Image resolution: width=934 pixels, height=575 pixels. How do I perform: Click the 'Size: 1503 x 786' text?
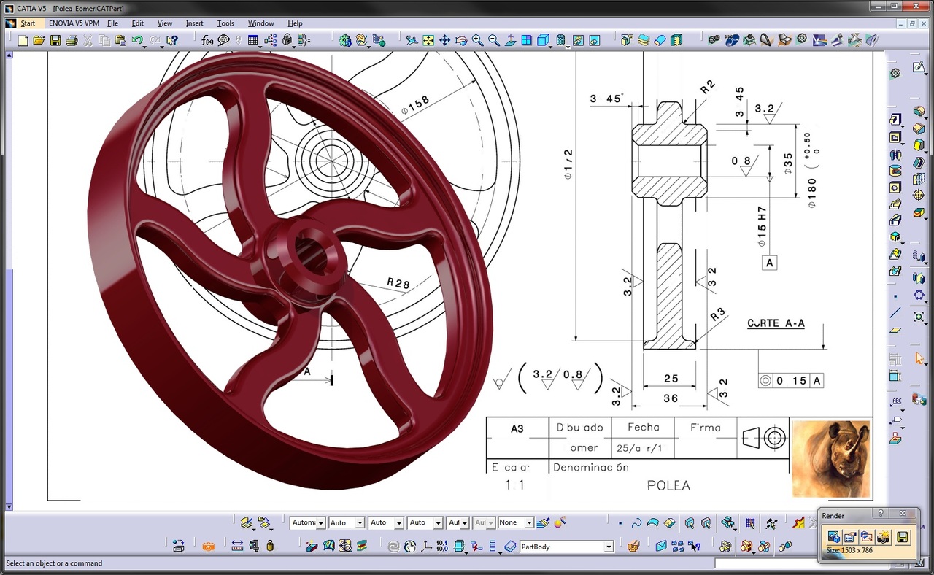(849, 551)
